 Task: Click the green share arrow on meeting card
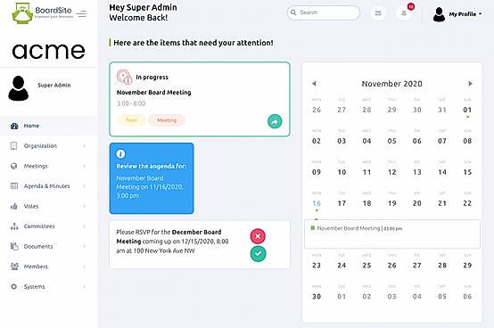click(x=275, y=121)
